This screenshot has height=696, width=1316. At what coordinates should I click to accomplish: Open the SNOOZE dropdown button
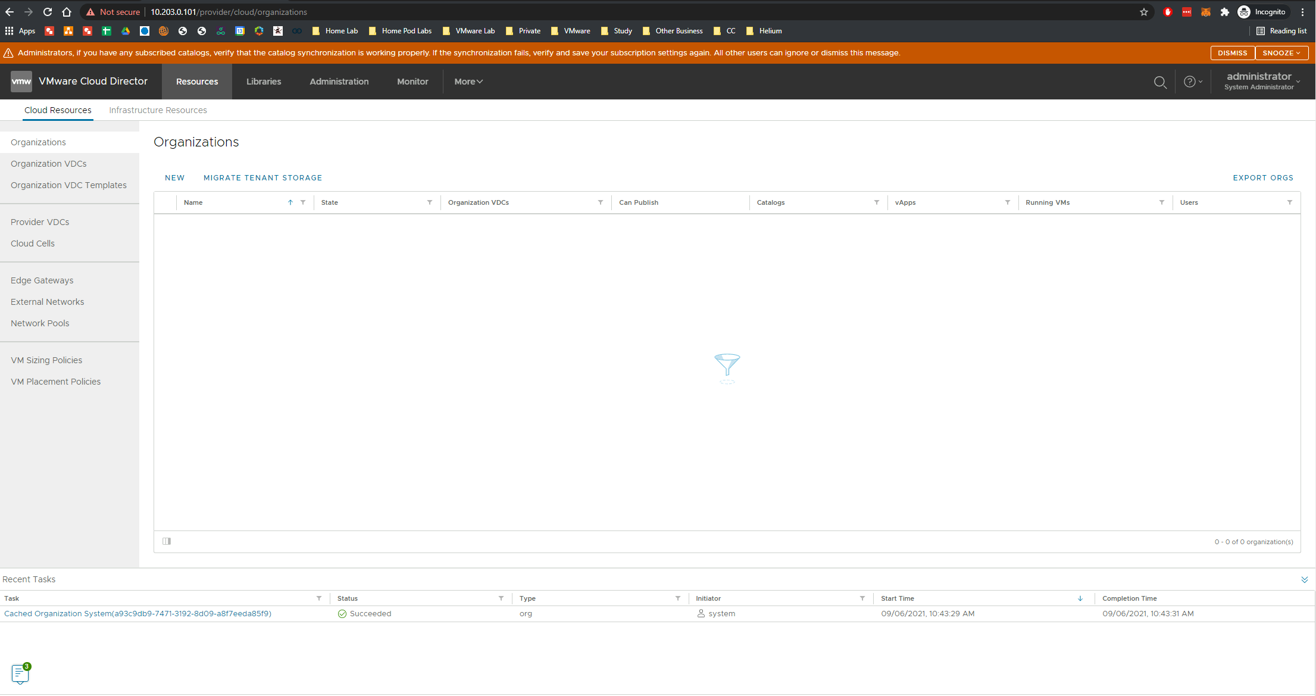coord(1281,53)
